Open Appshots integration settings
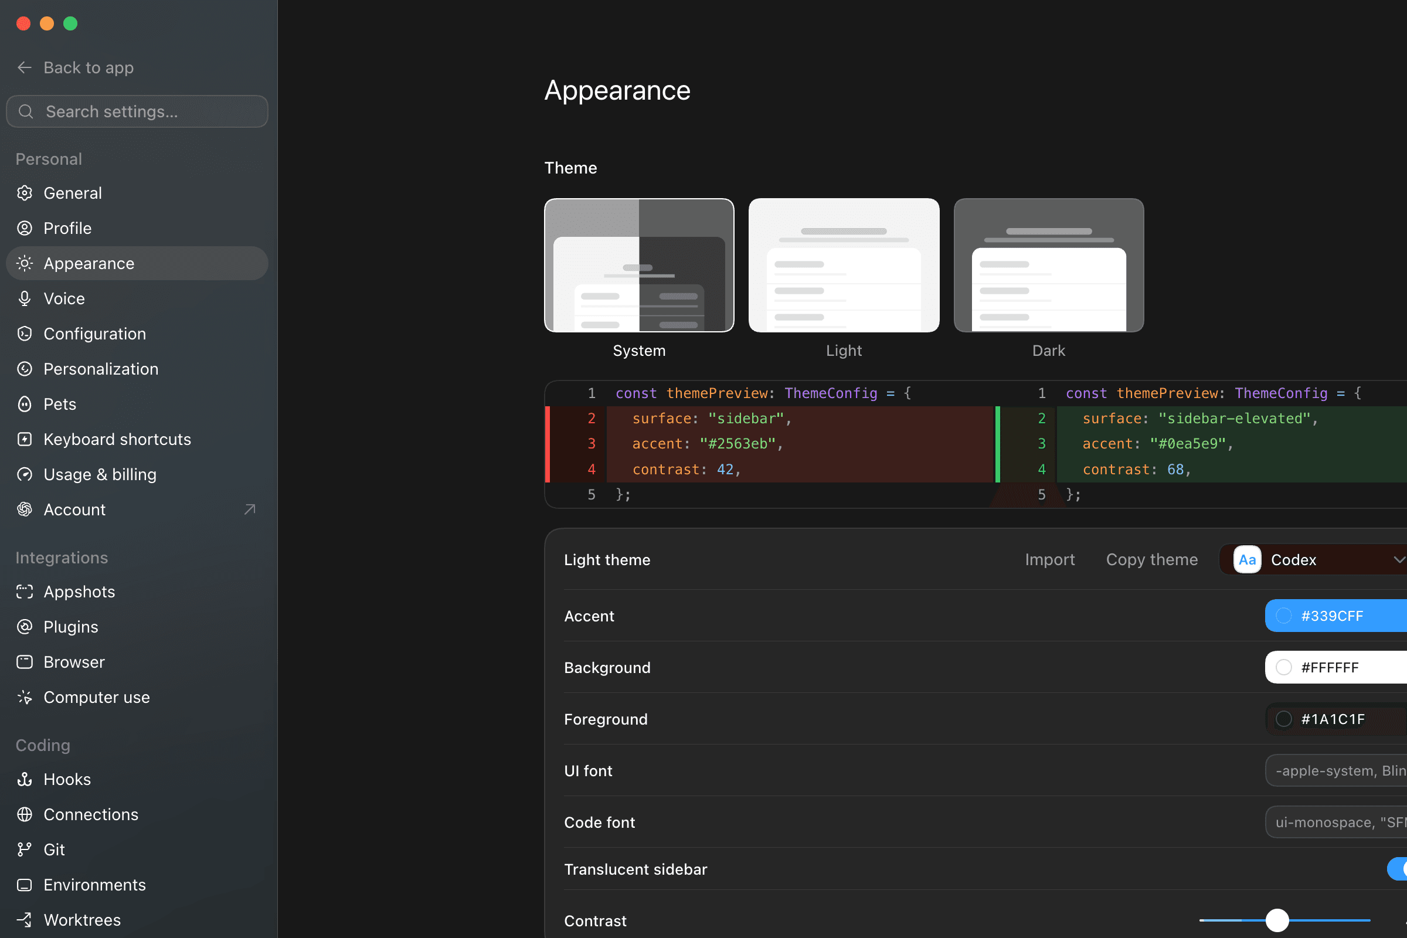 click(x=137, y=592)
